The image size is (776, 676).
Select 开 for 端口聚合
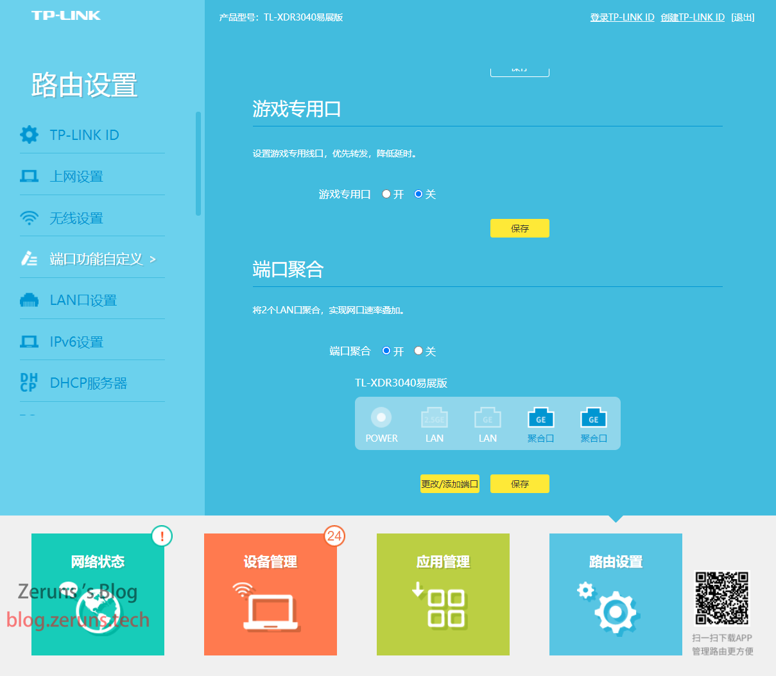coord(386,351)
